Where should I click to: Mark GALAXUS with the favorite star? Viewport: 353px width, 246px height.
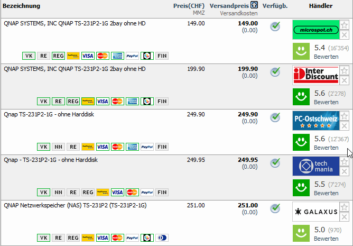344,207
